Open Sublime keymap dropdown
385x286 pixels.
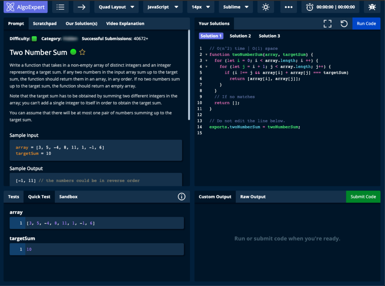[x=236, y=7]
